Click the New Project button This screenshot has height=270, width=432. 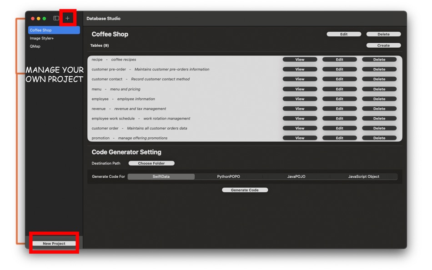click(54, 243)
